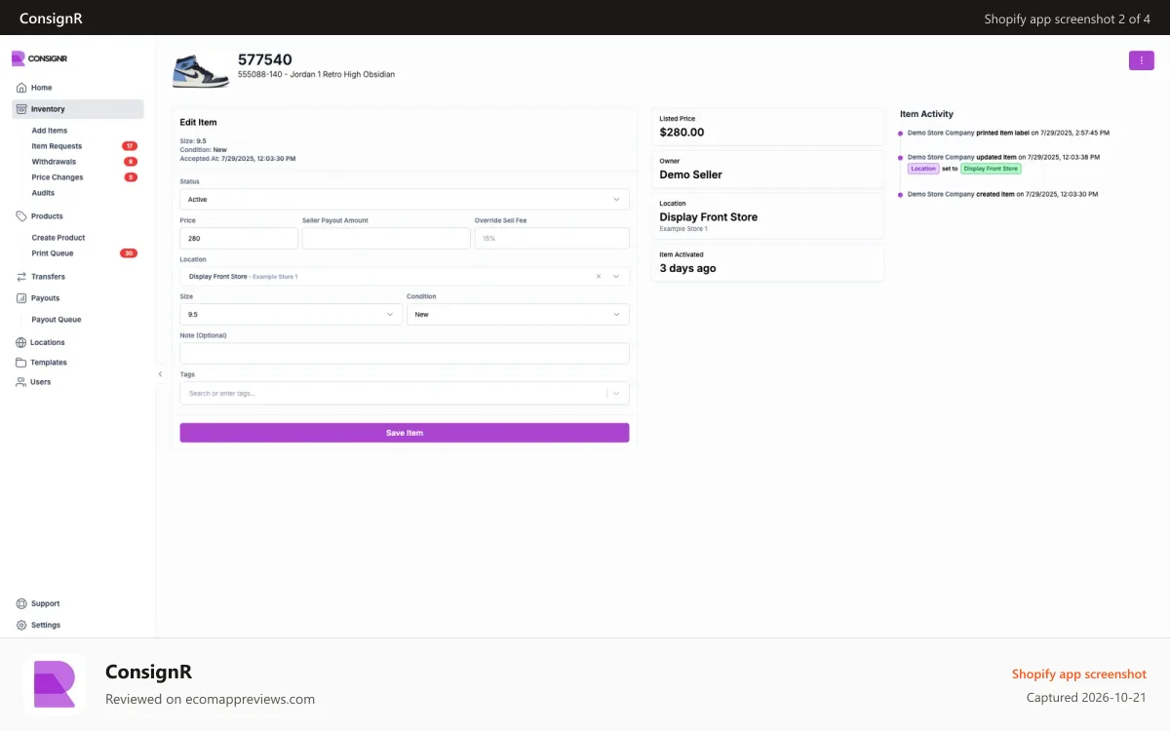
Task: Open Settings from the sidebar
Action: 46,625
